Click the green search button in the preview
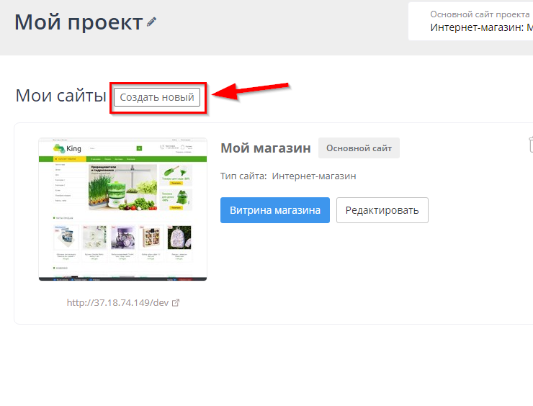Viewport: 533px width, 406px height. 140,148
